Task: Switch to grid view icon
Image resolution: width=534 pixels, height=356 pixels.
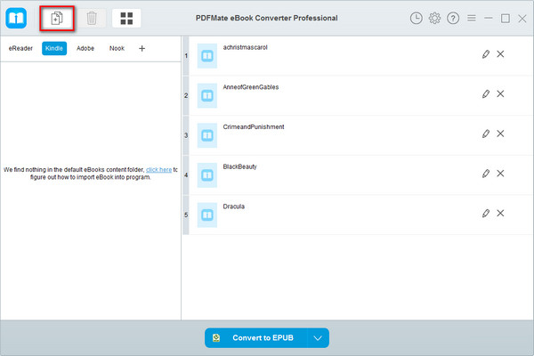Action: [126, 18]
